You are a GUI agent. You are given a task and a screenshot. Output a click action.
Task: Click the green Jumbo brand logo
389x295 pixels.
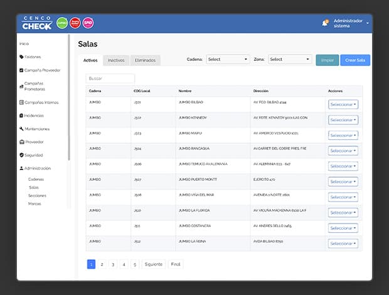[x=62, y=23]
